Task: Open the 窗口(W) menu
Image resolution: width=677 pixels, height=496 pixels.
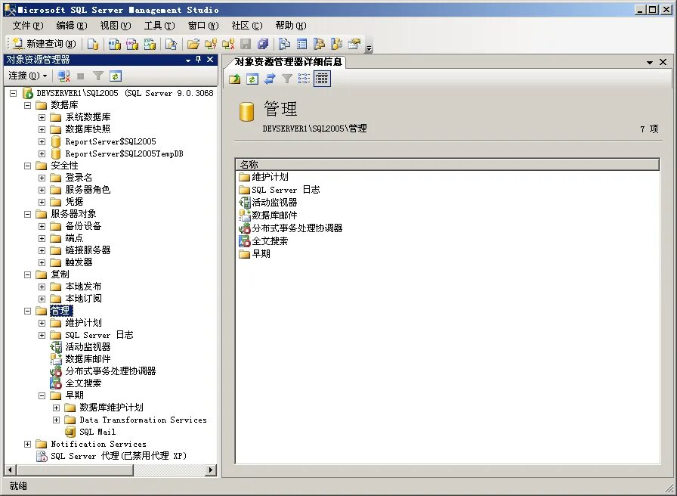Action: click(x=203, y=26)
